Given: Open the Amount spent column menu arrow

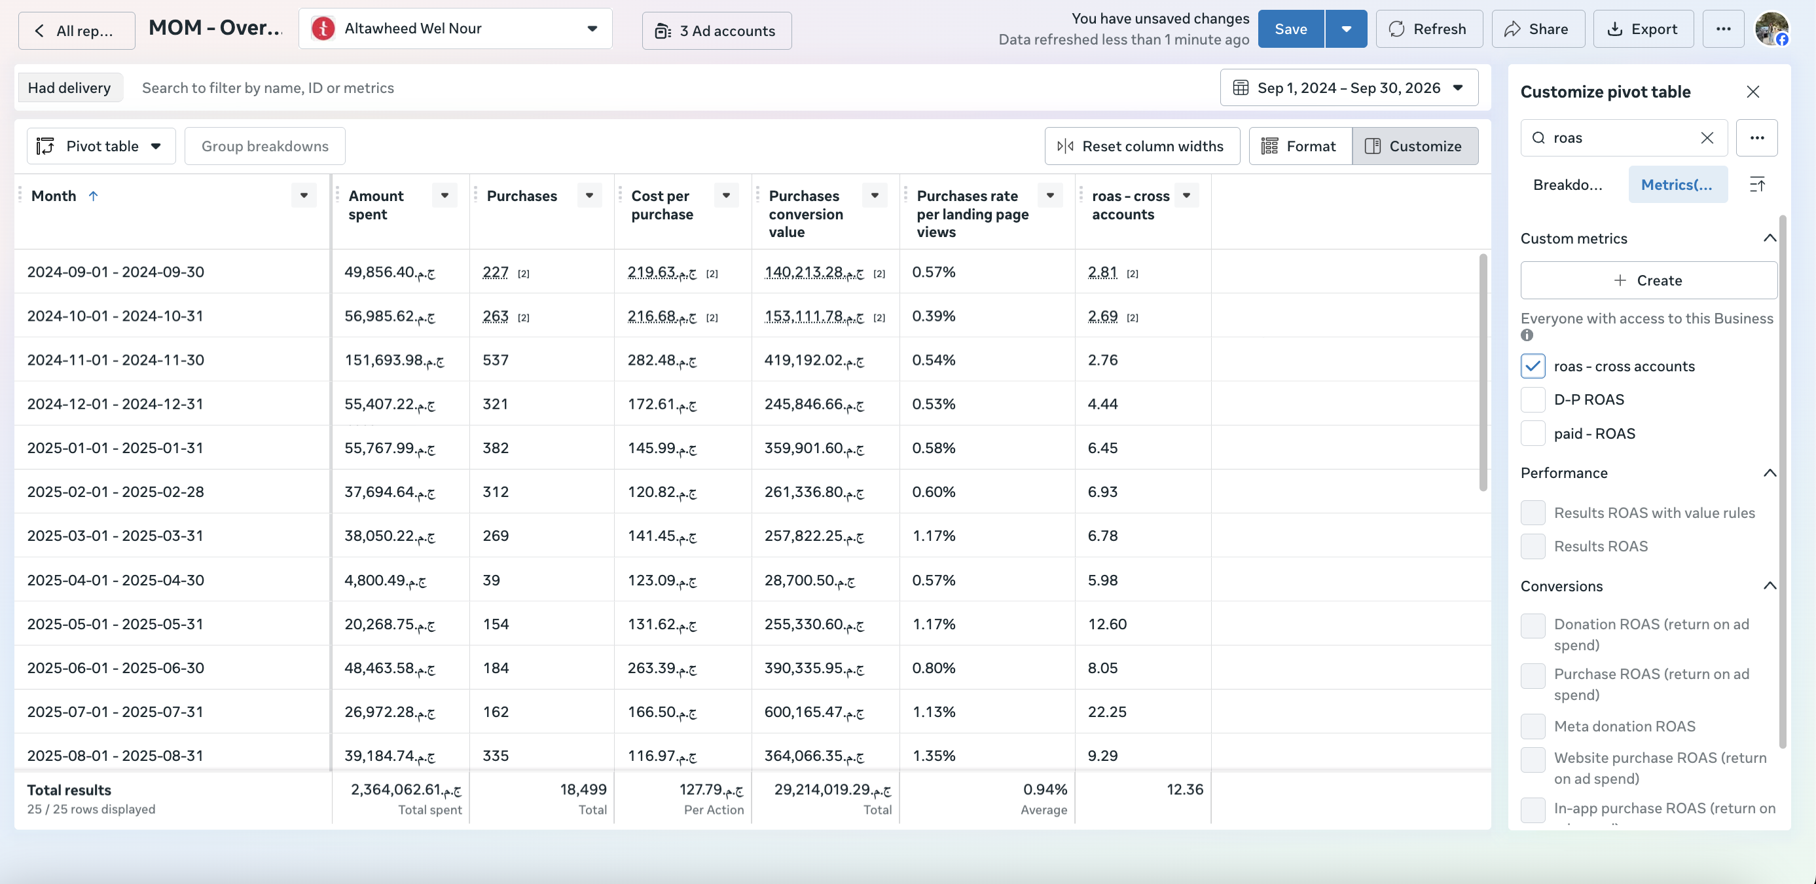Looking at the screenshot, I should point(445,196).
